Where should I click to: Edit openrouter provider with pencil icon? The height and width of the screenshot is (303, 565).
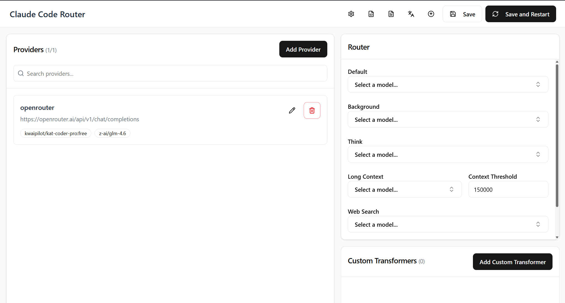[x=292, y=110]
